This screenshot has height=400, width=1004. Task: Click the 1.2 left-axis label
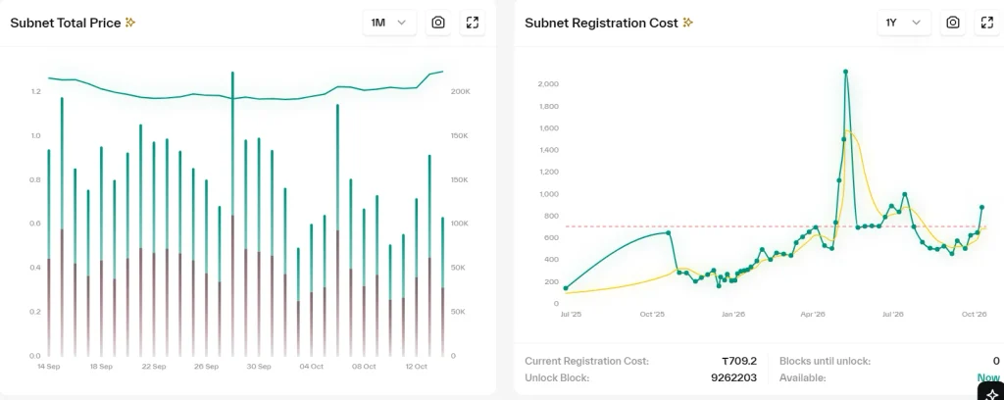[36, 91]
